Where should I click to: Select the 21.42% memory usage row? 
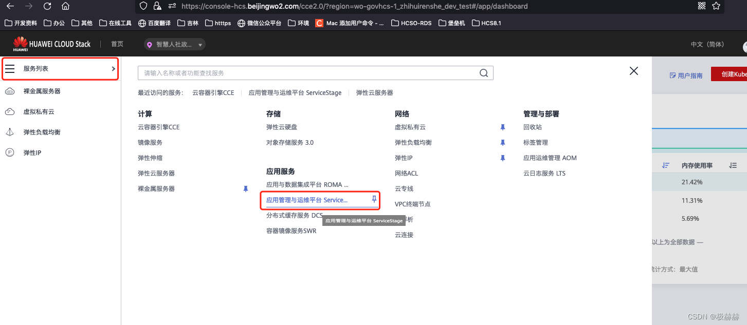click(699, 182)
